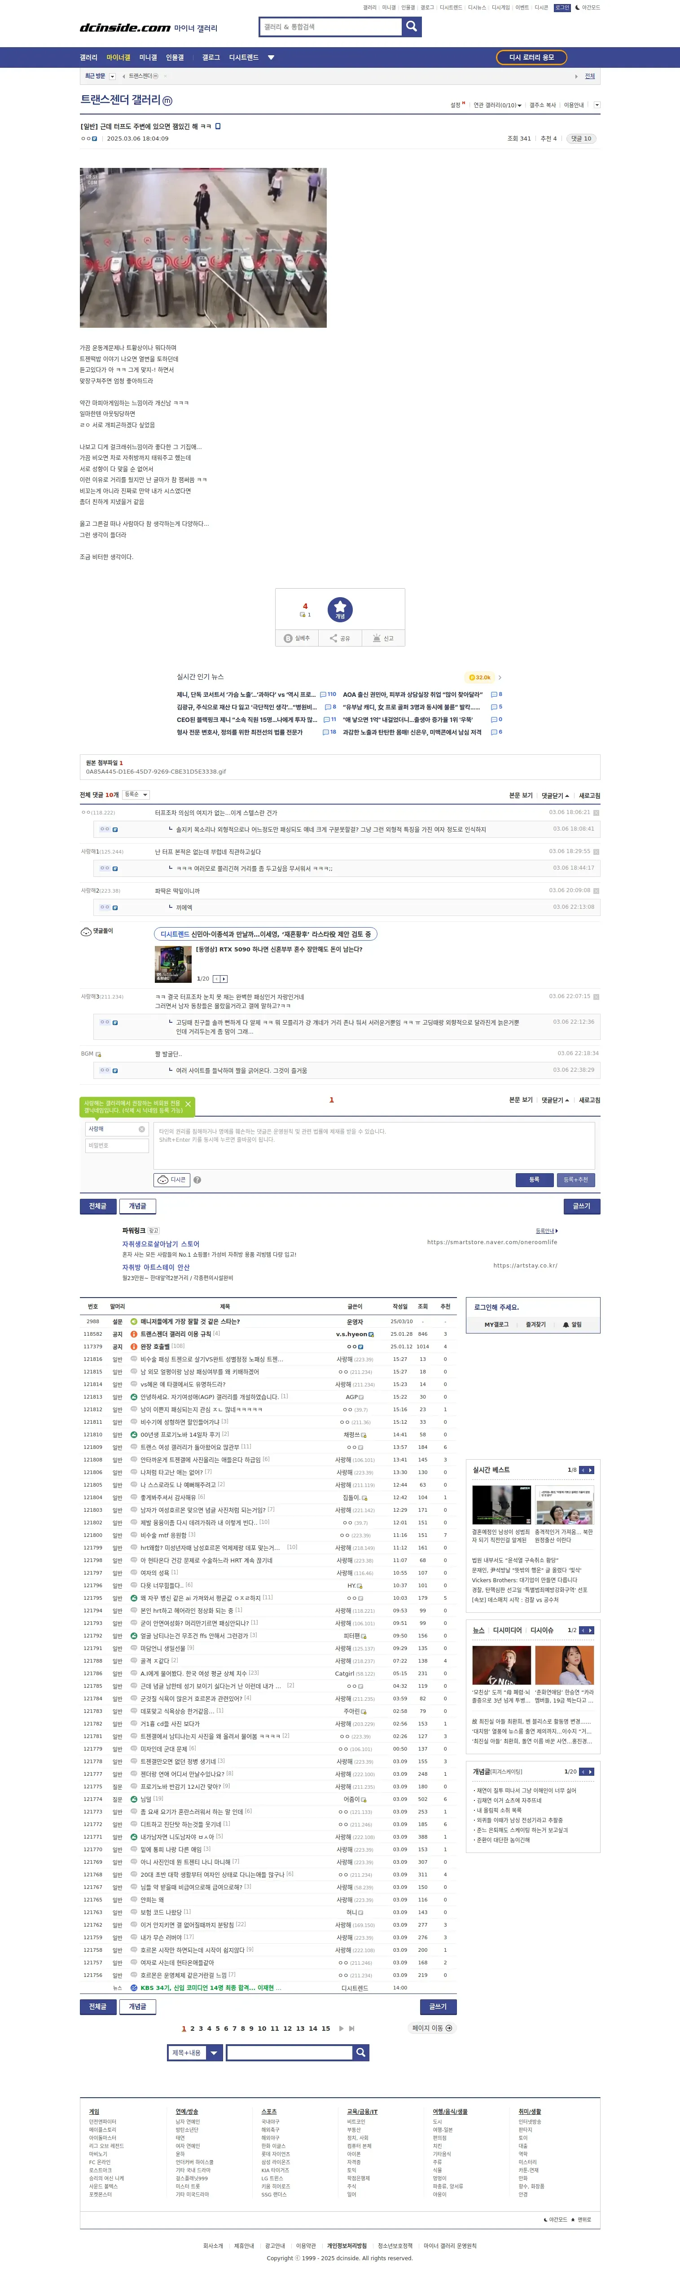
Task: Click the 전체 link in the recent visits bar
Action: click(x=590, y=76)
